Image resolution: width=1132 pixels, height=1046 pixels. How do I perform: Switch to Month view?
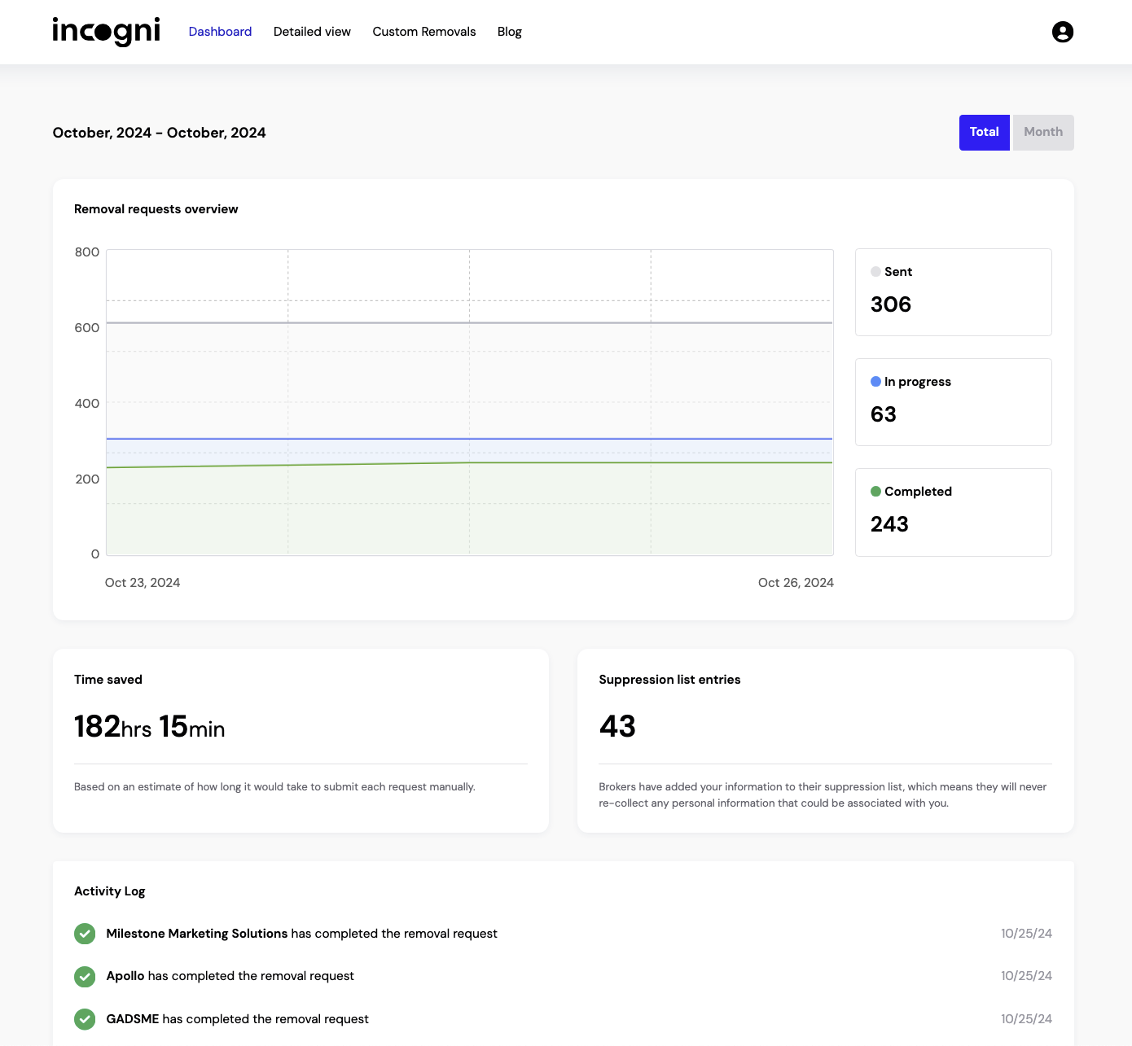[1043, 133]
